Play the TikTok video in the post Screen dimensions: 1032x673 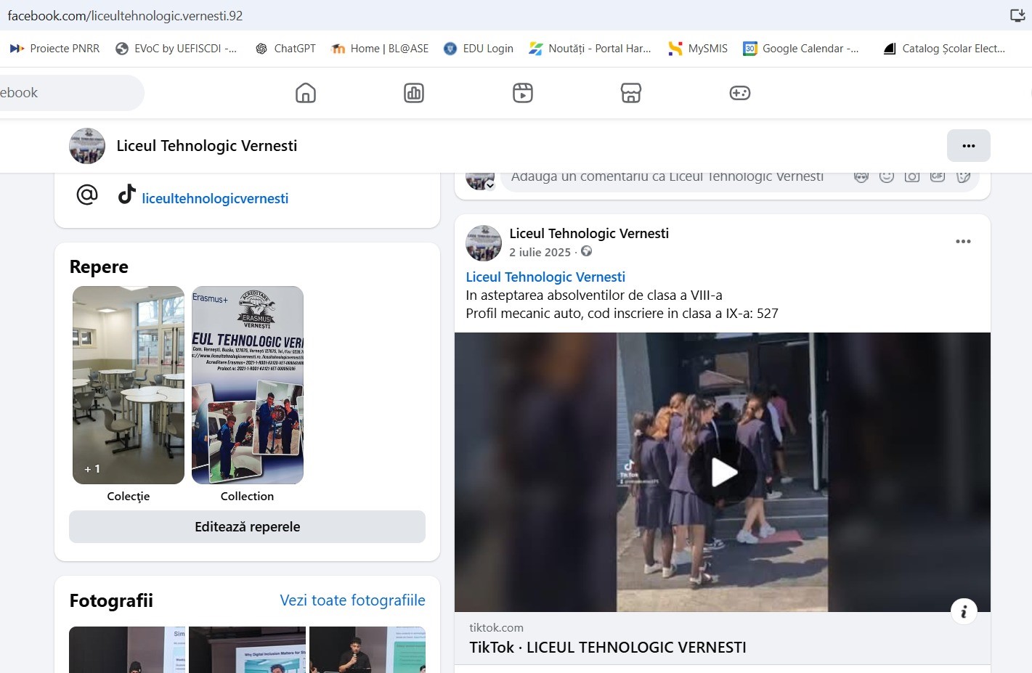pos(723,472)
